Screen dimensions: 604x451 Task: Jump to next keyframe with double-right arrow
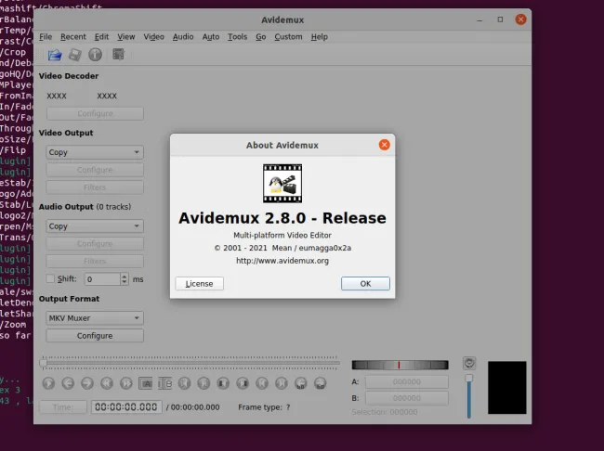(x=126, y=383)
